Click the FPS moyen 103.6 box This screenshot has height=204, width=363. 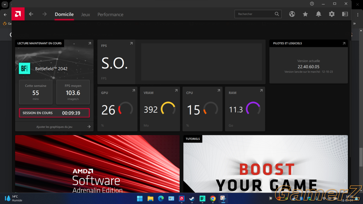(73, 92)
